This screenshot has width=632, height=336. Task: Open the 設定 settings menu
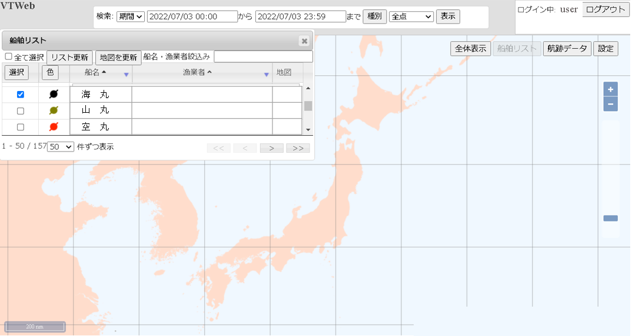606,49
